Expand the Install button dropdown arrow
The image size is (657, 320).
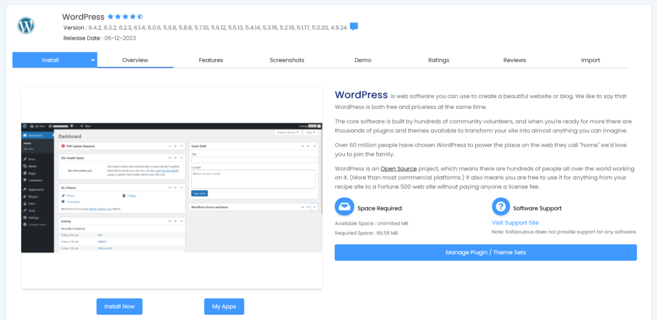[92, 60]
